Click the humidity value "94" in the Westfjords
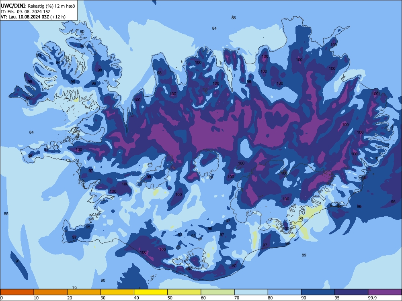402x301 pixels. tap(58, 63)
